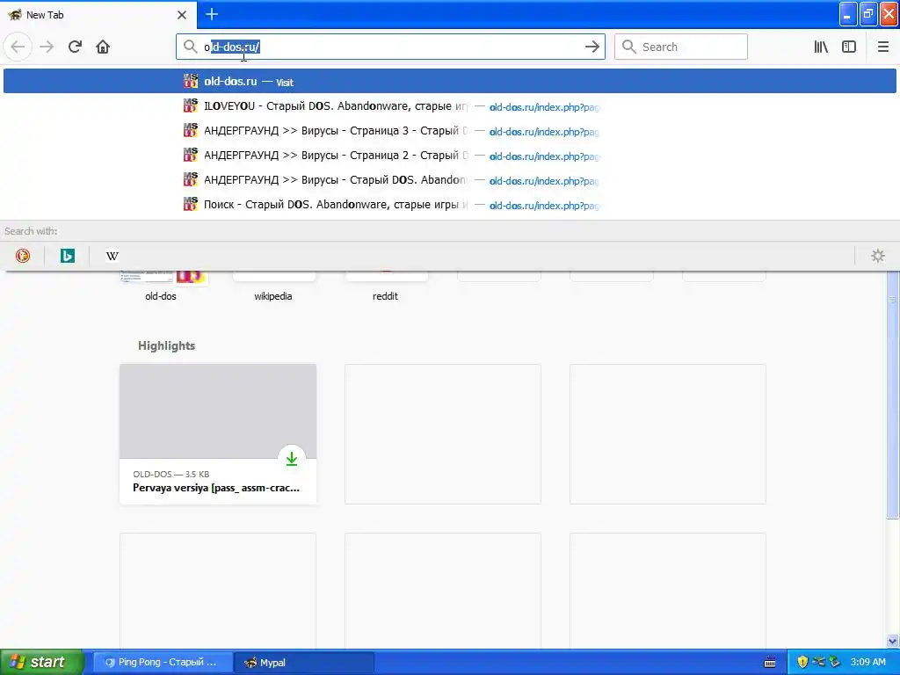The height and width of the screenshot is (675, 900).
Task: Click the green download icon on highlight
Action: pos(292,458)
